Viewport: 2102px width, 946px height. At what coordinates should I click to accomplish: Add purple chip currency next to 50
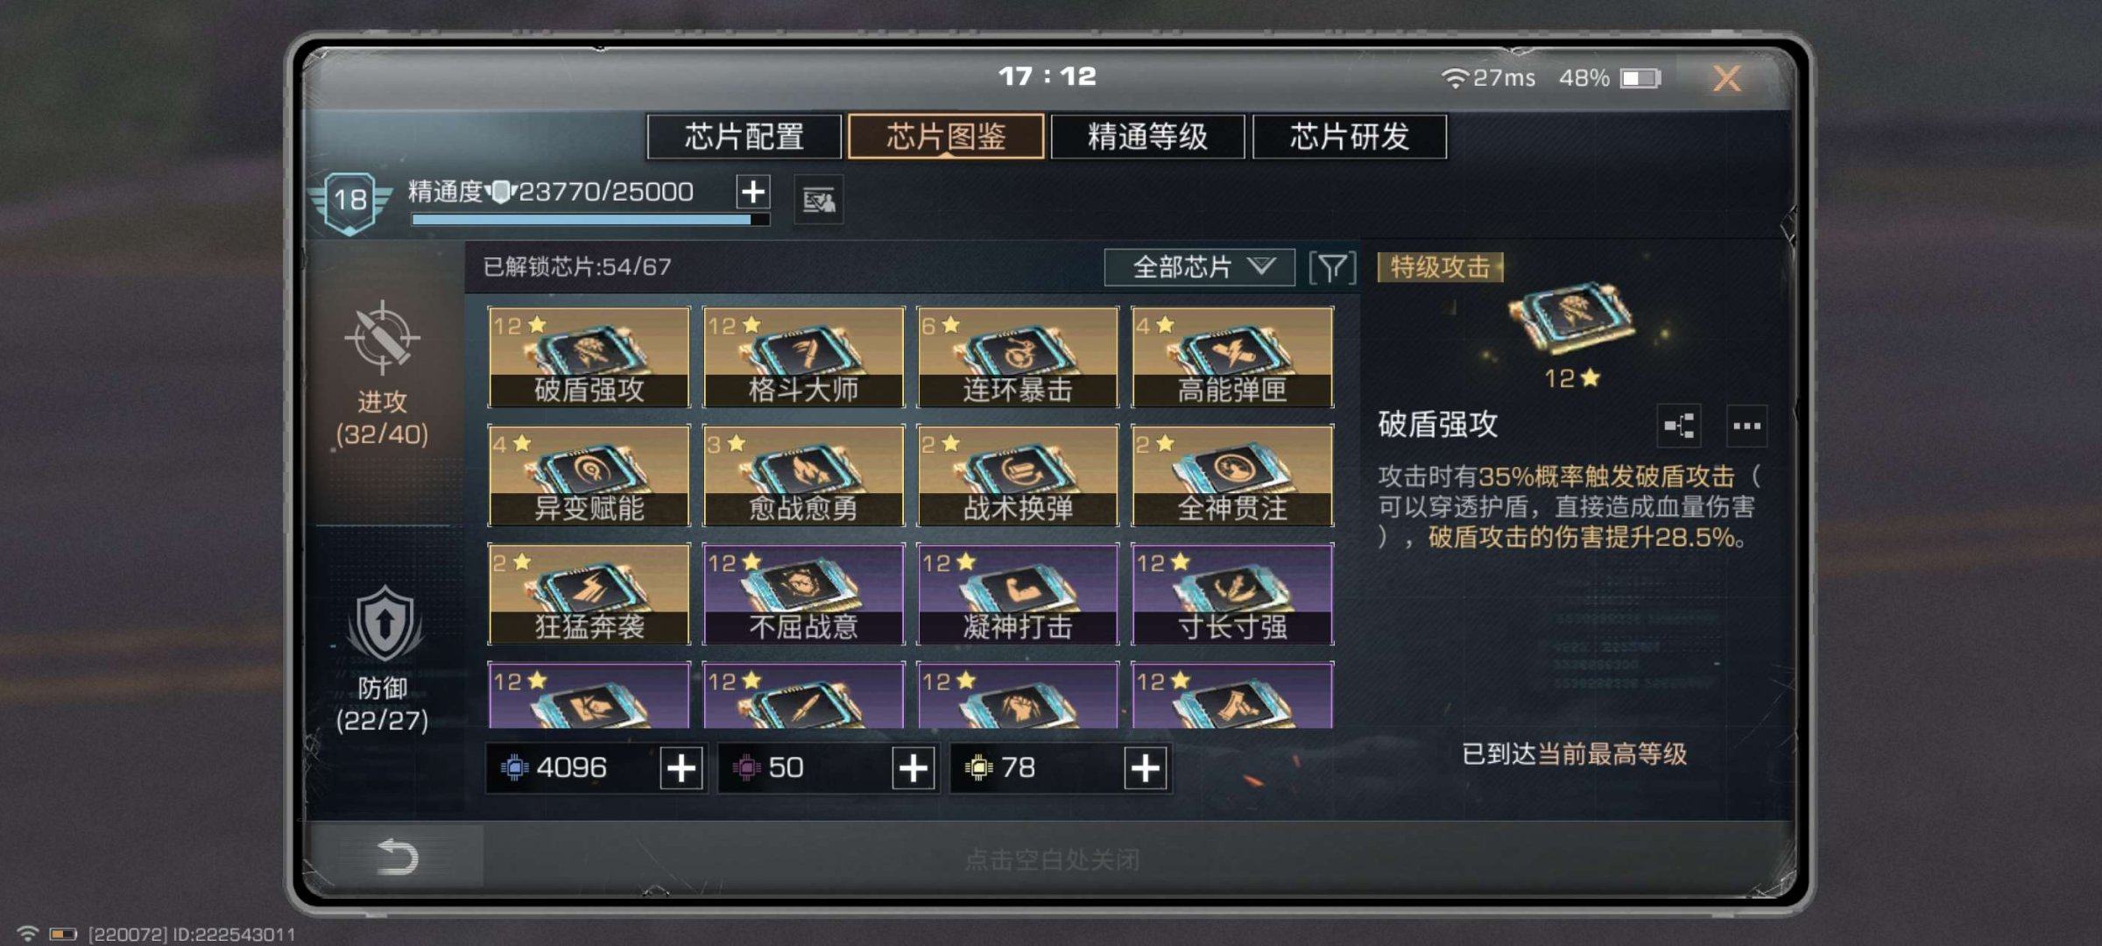tap(913, 768)
